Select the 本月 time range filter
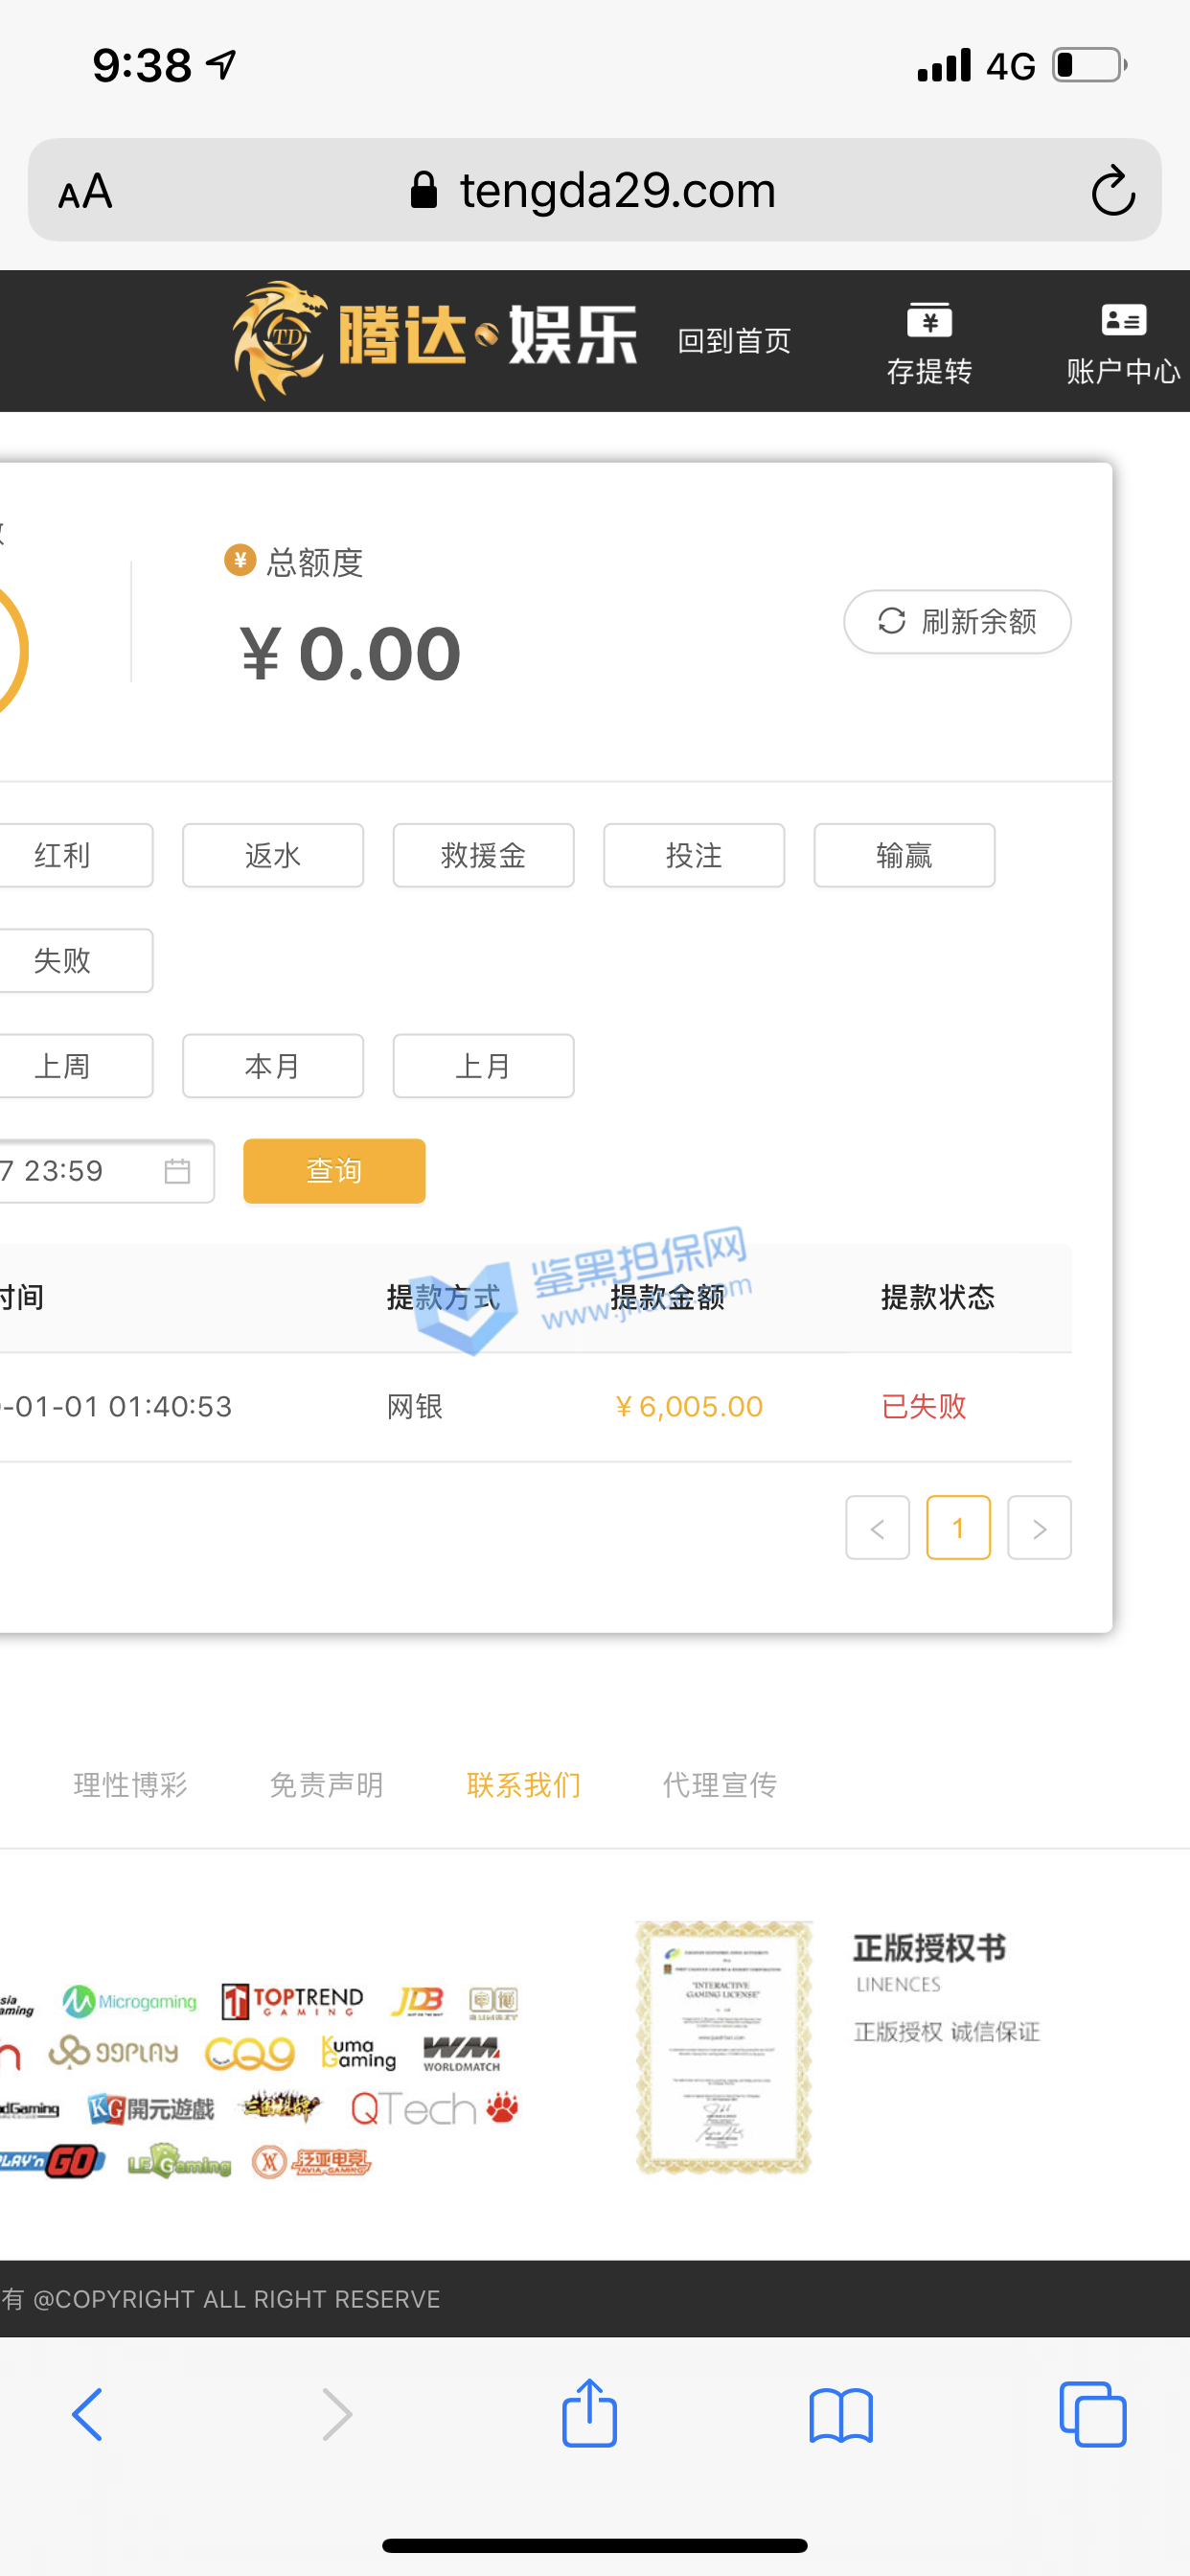Screen dimensions: 1190x2576 click(272, 1066)
